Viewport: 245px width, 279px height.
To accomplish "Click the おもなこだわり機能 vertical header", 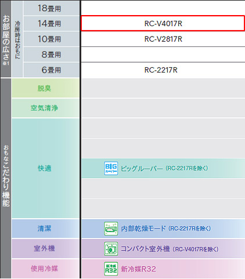I will (6, 178).
